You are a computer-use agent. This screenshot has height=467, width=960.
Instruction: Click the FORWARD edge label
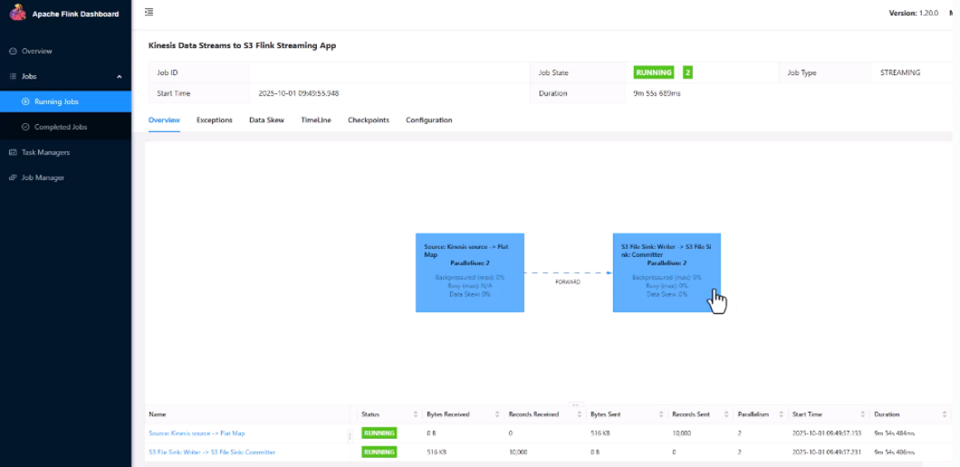(x=568, y=283)
